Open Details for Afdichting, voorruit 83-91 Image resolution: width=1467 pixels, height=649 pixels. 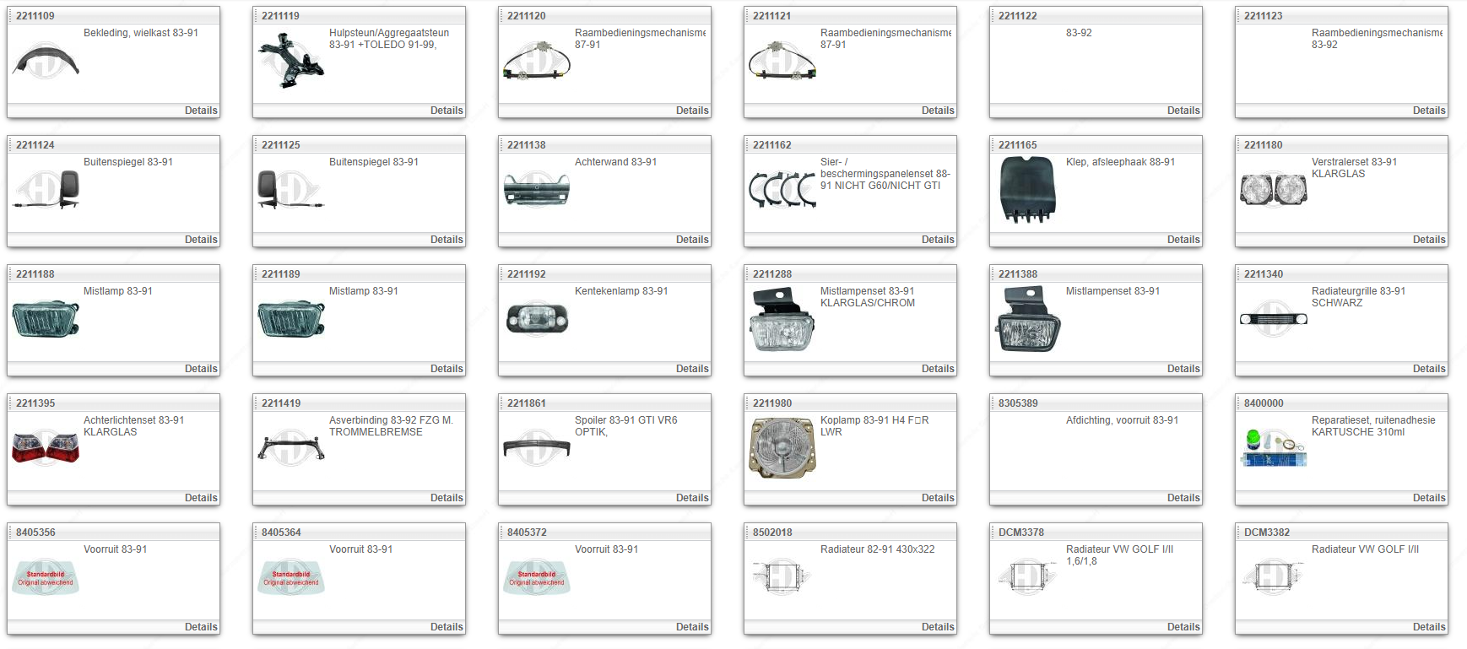click(1183, 498)
